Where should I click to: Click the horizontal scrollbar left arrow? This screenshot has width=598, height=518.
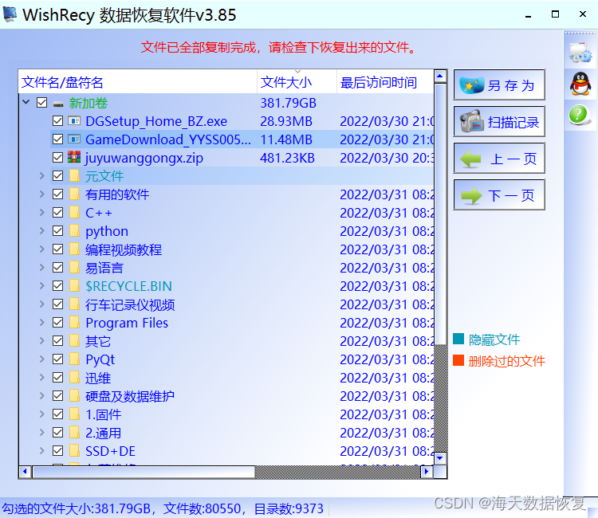tap(26, 472)
